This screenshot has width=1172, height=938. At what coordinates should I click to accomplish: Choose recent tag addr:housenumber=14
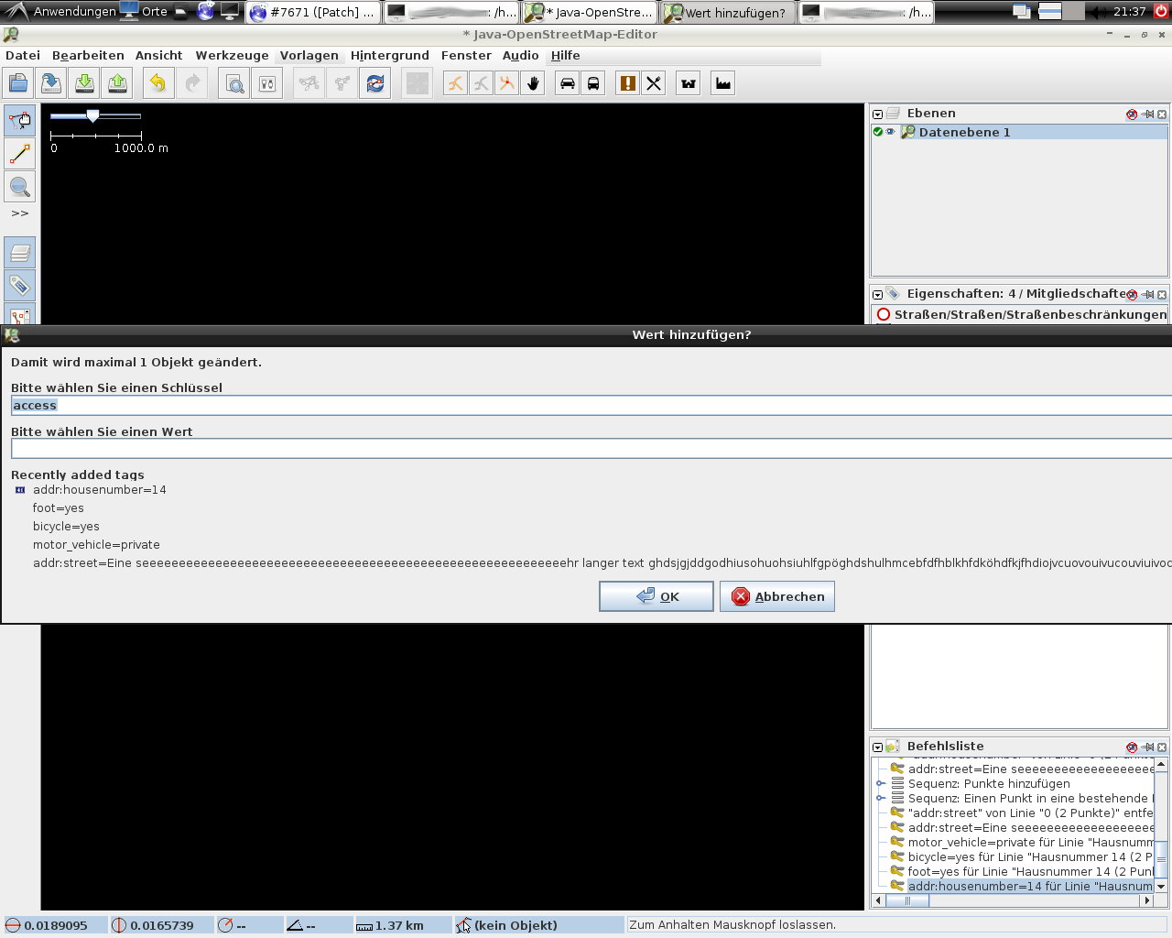(x=100, y=490)
